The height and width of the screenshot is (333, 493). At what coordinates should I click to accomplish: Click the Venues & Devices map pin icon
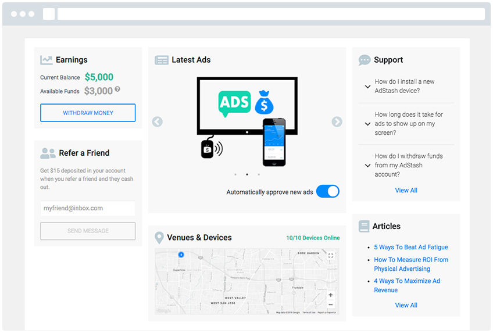tap(159, 238)
